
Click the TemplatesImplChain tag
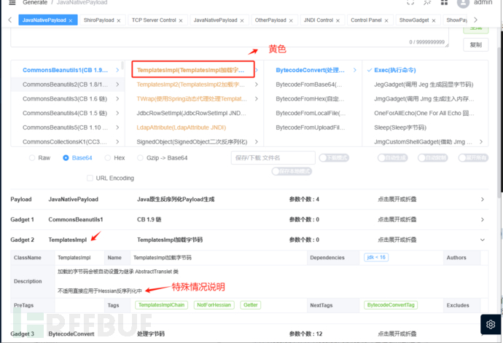pyautogui.click(x=161, y=305)
